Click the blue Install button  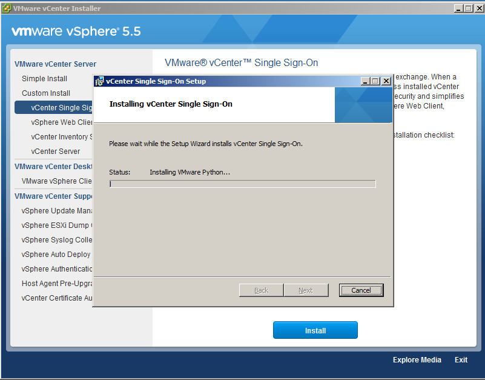(x=315, y=330)
